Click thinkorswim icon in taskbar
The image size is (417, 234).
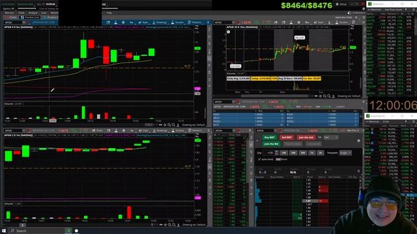click(68, 231)
